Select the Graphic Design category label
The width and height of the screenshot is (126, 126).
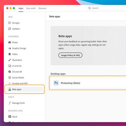coord(19,48)
